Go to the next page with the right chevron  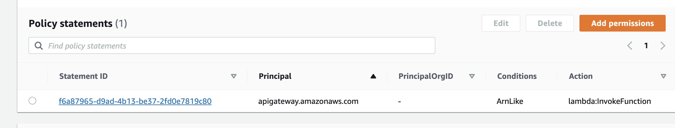tap(663, 46)
